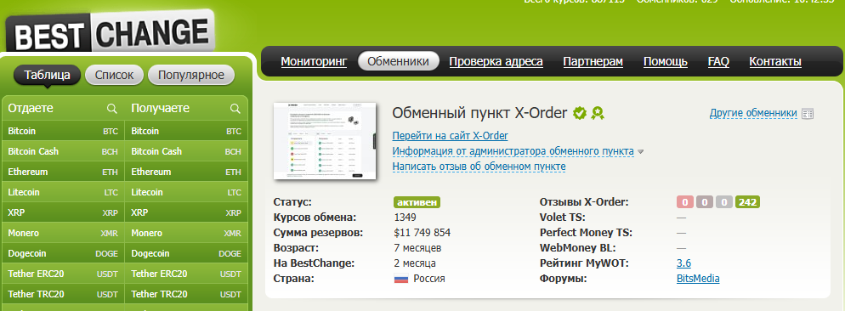Open the Партнерам menu item

(x=593, y=61)
